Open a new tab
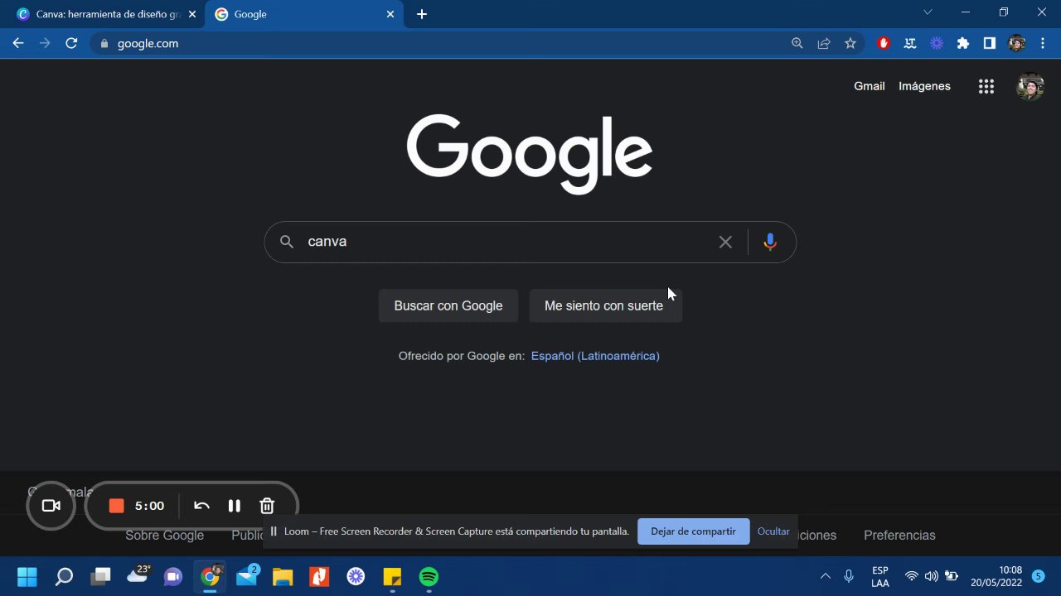Viewport: 1061px width, 596px height. [x=422, y=14]
